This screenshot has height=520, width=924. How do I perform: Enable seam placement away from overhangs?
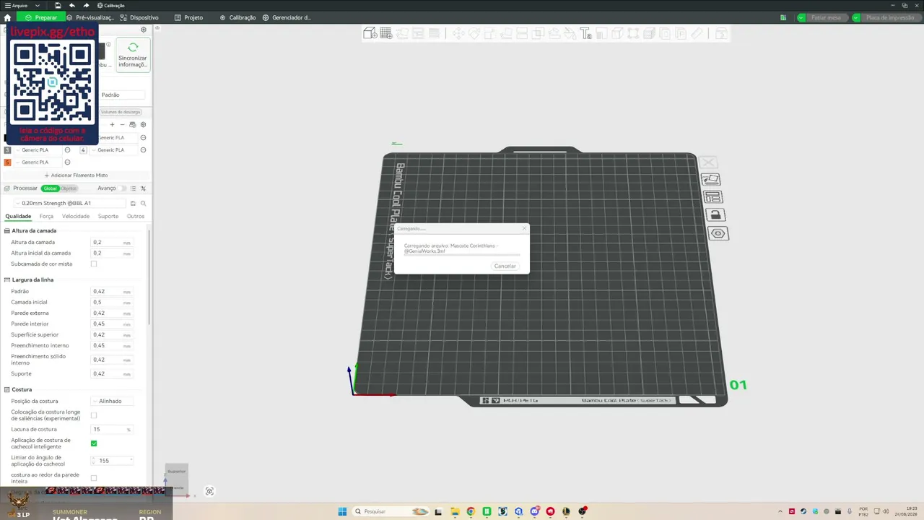click(x=94, y=415)
